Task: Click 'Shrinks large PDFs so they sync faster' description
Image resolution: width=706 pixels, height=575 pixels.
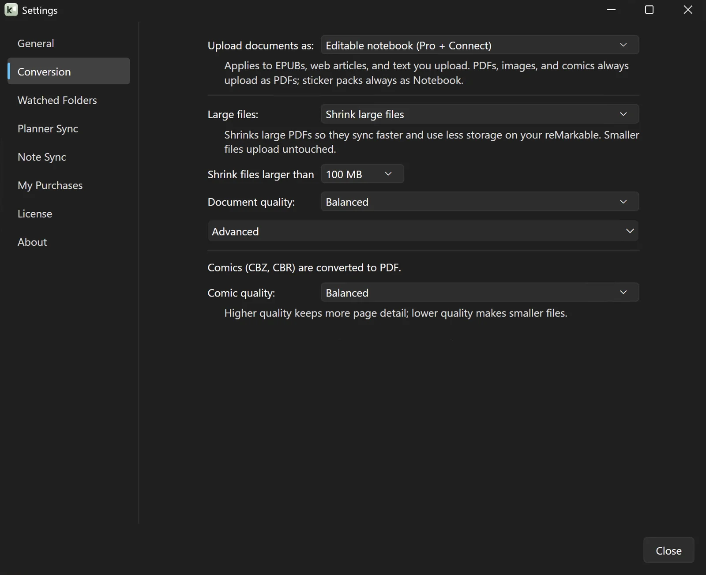Action: pos(432,142)
